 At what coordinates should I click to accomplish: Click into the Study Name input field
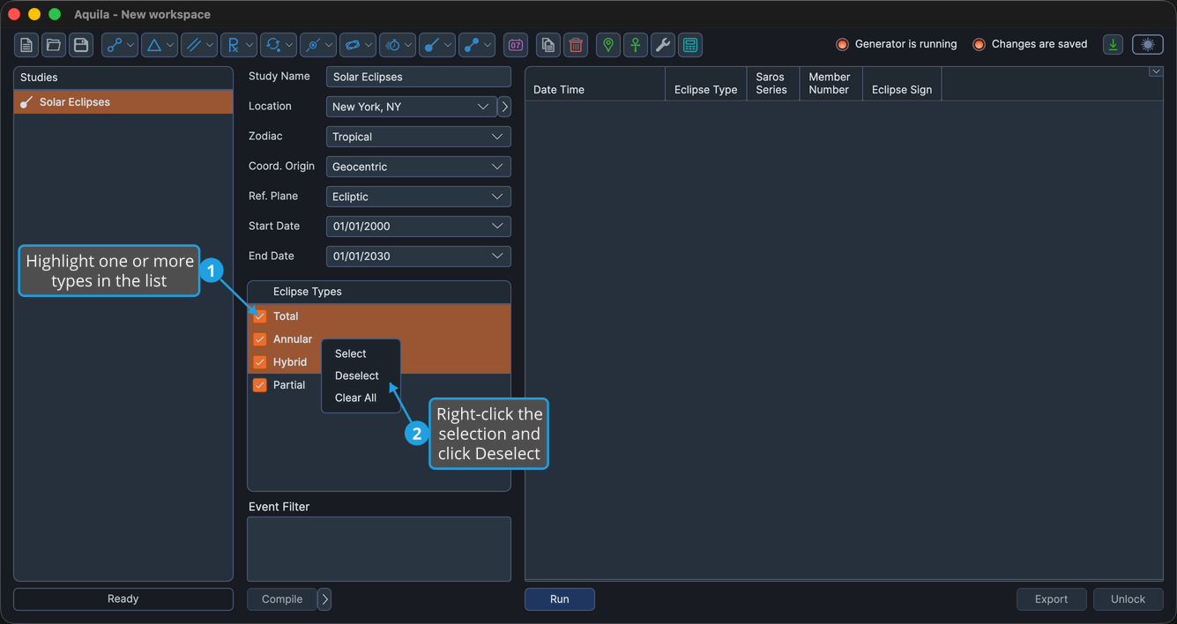[x=418, y=77]
